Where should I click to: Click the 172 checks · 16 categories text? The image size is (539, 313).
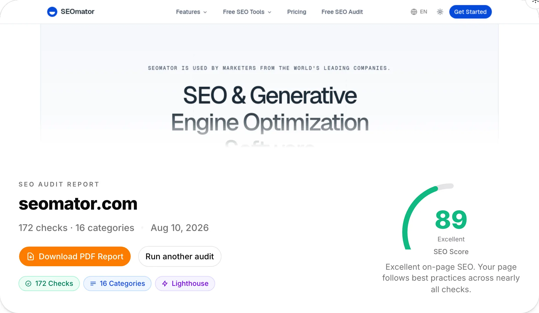[76, 228]
